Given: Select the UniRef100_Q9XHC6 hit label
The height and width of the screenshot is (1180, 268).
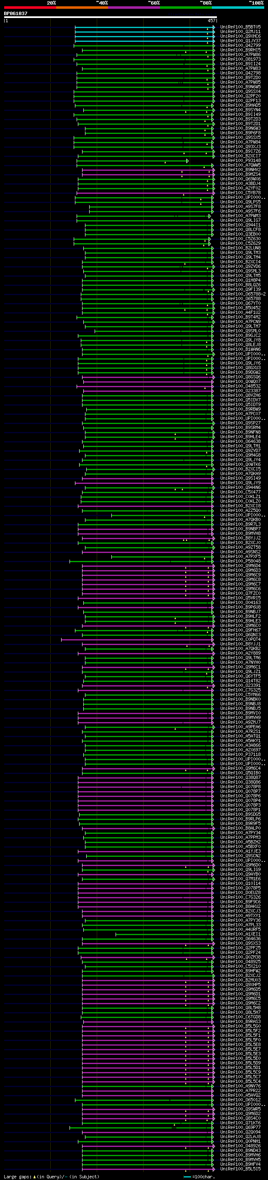Looking at the screenshot, I should (240, 36).
